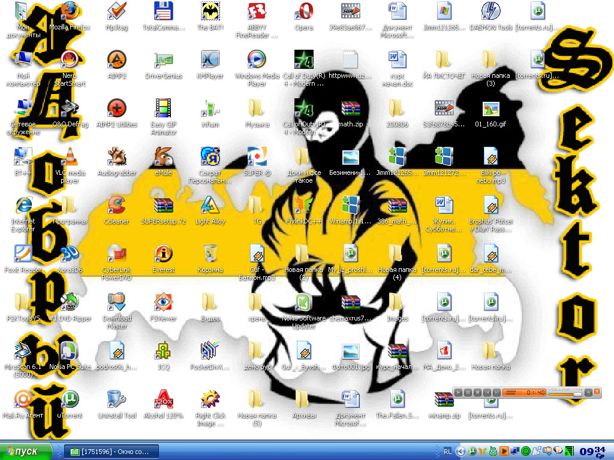Open the KMPlayer shortcut

pos(210,65)
